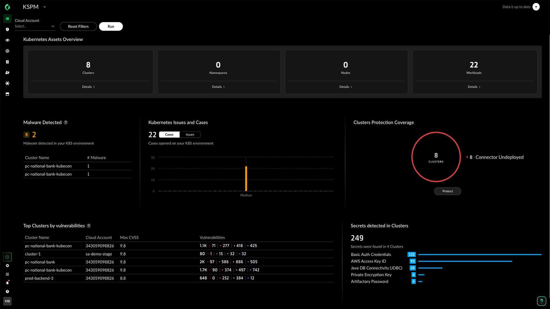Click the Basic Auth Credentials bar

click(480, 254)
